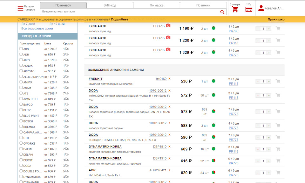Decrease quantity for LYNX AUTO 1 230 ₽
305x183 pixels.
(x=258, y=41)
